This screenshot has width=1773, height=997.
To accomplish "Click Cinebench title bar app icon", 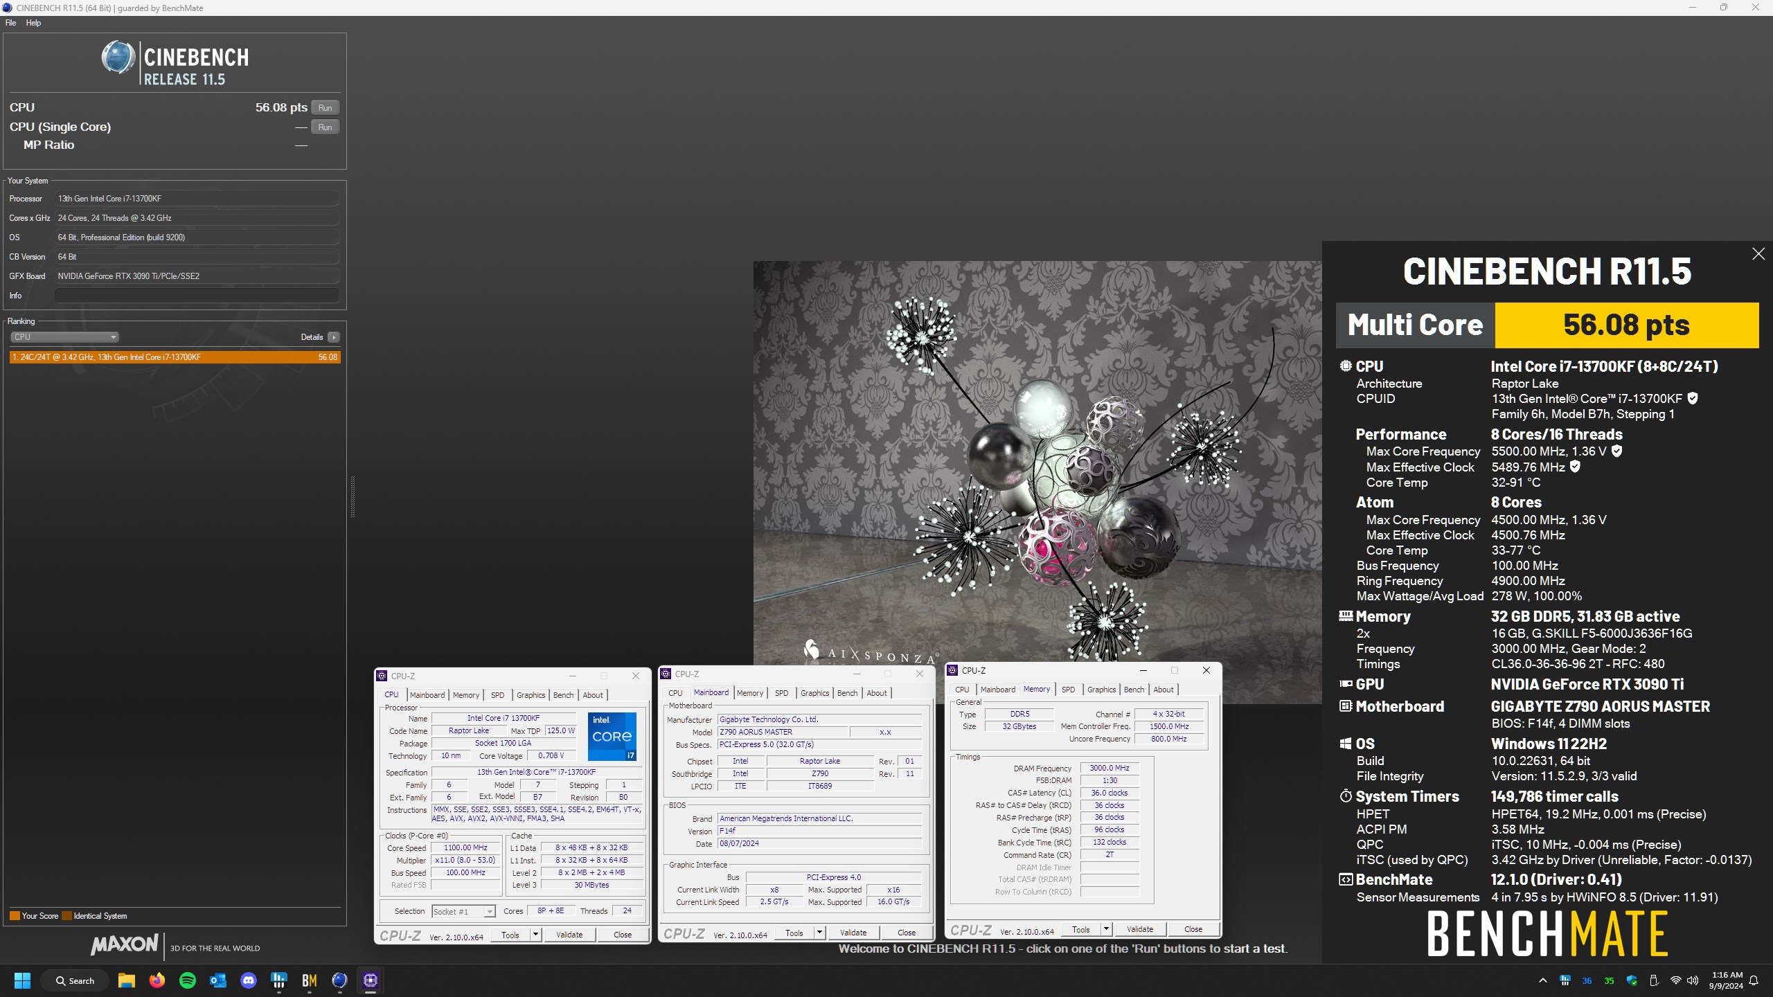I will [x=7, y=8].
